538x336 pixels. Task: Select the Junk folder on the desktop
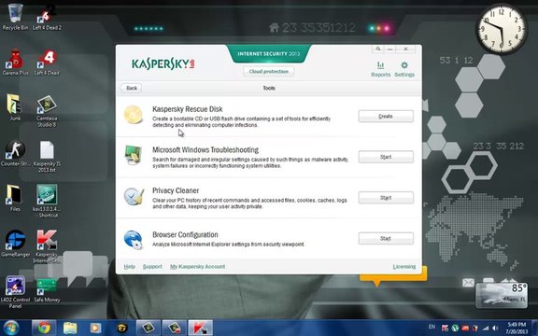pyautogui.click(x=15, y=107)
